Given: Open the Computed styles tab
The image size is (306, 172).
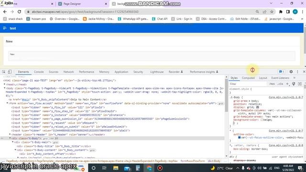Looking at the screenshot, I should (x=248, y=78).
